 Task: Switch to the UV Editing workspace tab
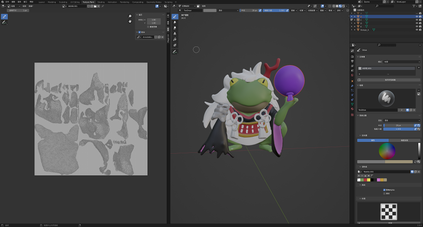coord(75,2)
